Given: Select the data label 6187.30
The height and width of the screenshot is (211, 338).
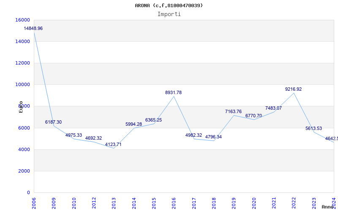Looking at the screenshot, I should coord(53,122).
